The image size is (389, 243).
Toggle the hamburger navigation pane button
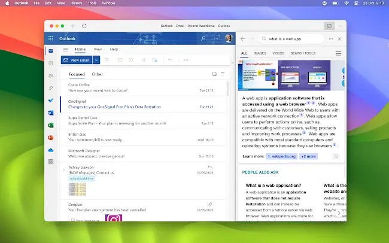point(65,50)
